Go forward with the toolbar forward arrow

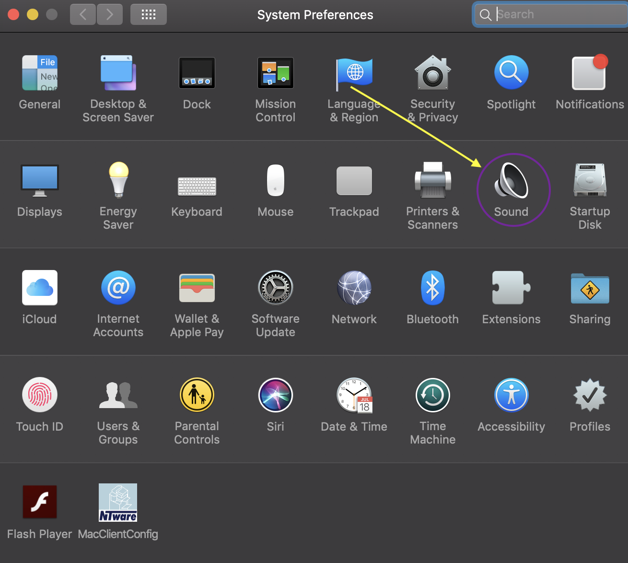click(110, 14)
